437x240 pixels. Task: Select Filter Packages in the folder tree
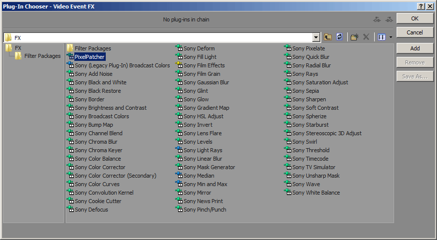[42, 56]
